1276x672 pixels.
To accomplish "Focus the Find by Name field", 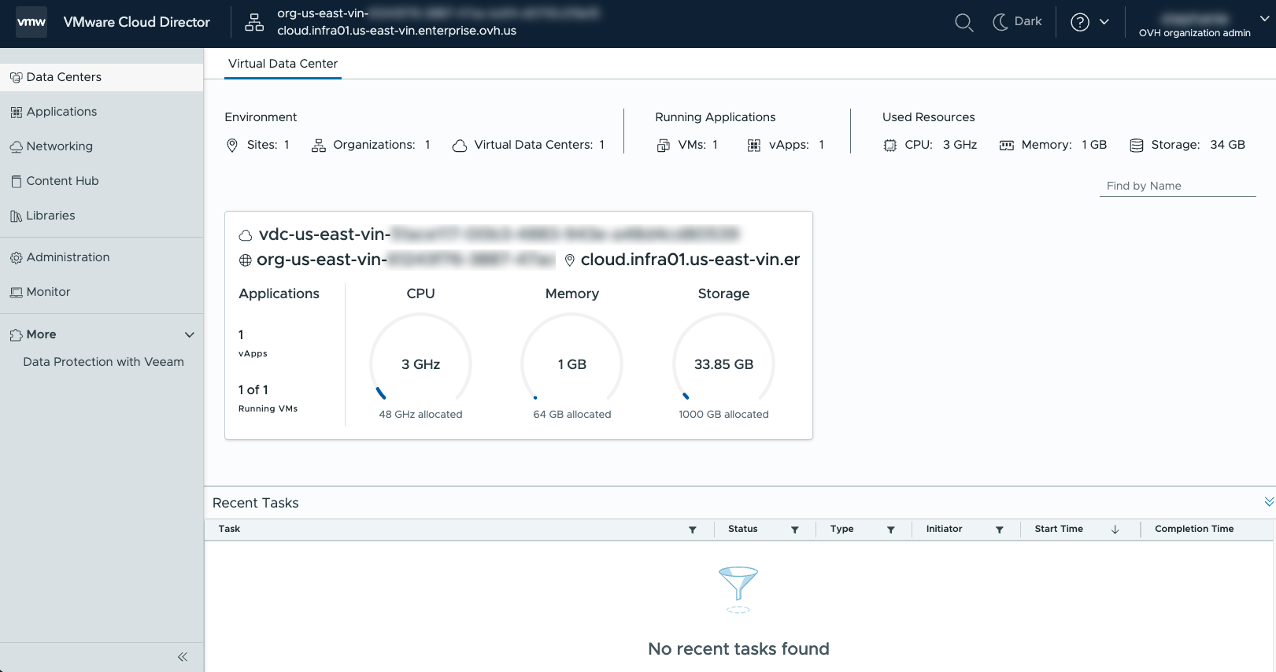I will [1178, 186].
